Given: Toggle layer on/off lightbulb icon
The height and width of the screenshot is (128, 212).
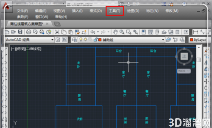Looking at the screenshot, I should [x=81, y=40].
